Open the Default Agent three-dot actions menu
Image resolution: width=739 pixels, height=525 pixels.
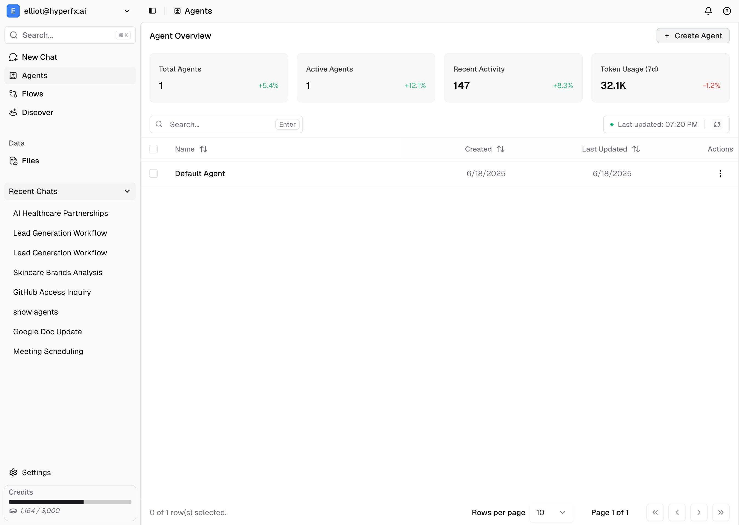point(720,174)
